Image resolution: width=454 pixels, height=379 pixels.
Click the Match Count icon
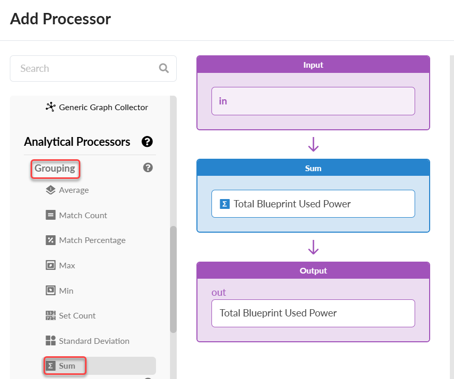(50, 215)
